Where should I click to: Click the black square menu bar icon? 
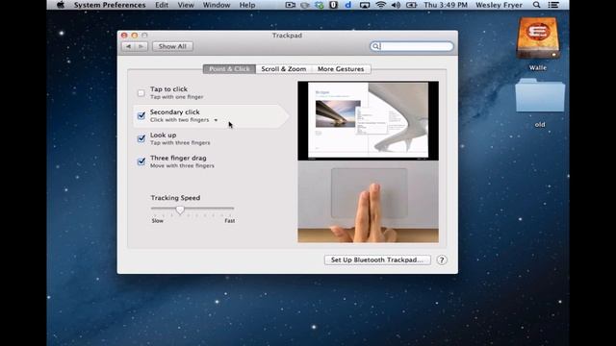(333, 5)
